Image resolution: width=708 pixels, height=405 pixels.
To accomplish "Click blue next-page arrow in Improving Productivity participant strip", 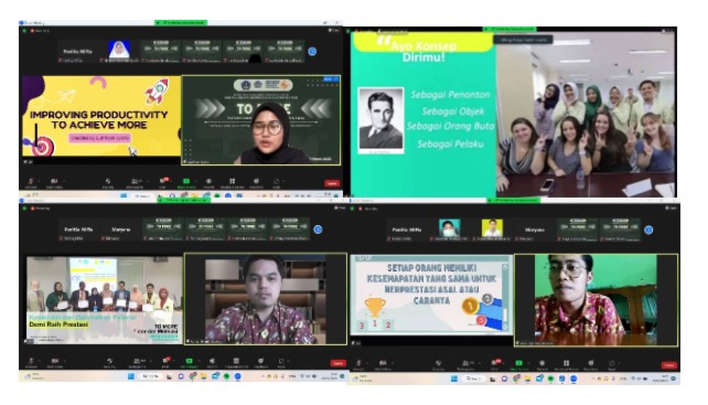I will pyautogui.click(x=312, y=52).
